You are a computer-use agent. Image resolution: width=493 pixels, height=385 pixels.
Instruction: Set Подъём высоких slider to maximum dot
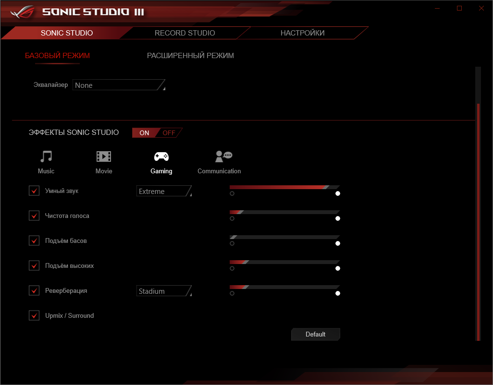click(x=338, y=268)
